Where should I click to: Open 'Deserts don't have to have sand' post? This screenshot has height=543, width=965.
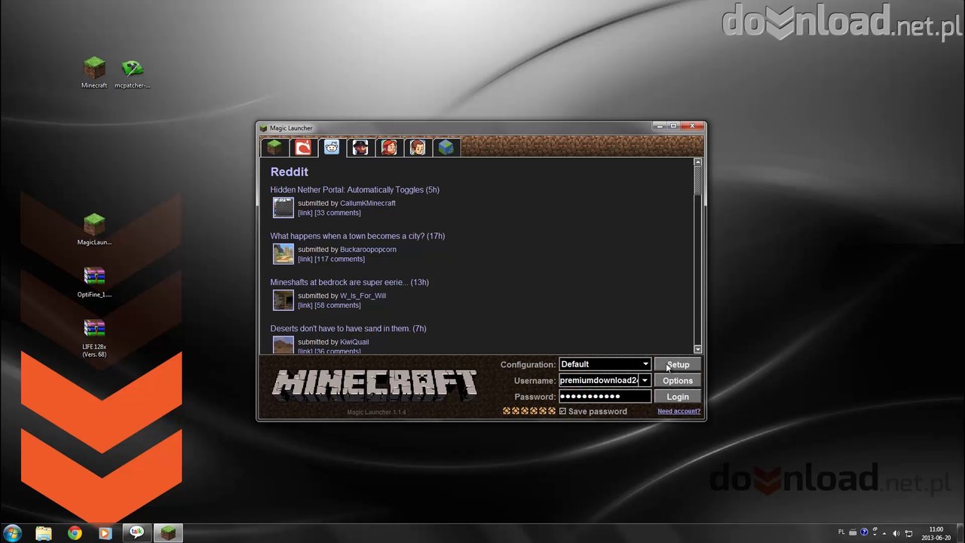pyautogui.click(x=348, y=329)
